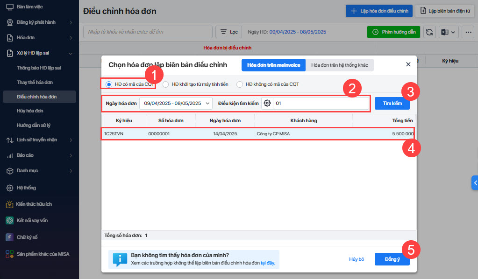
Task: Click the Hóa đơn document icon
Action: point(10,38)
